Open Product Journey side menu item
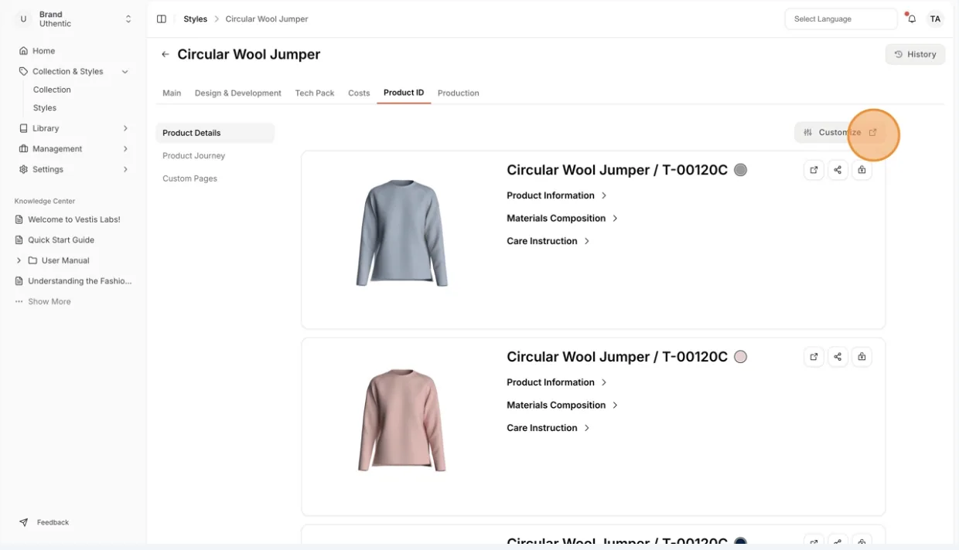This screenshot has width=959, height=550. click(194, 156)
